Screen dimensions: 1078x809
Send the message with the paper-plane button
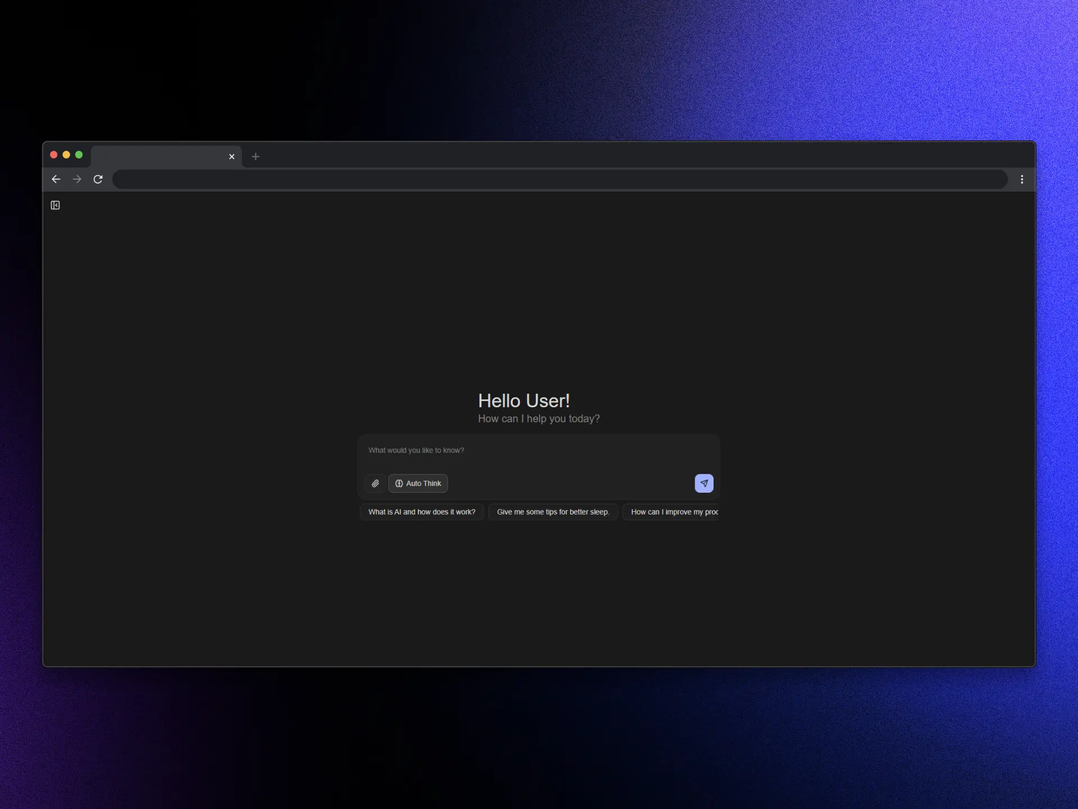[704, 483]
